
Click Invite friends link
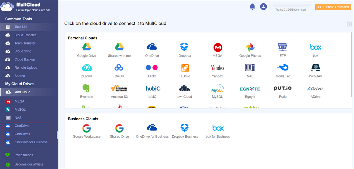click(x=24, y=155)
